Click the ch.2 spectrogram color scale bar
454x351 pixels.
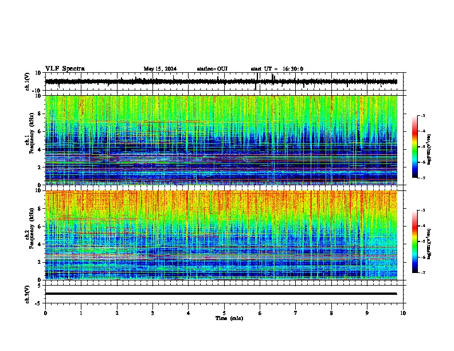coord(414,241)
